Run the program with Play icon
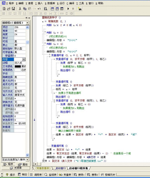150x178 pixels. 68,9
